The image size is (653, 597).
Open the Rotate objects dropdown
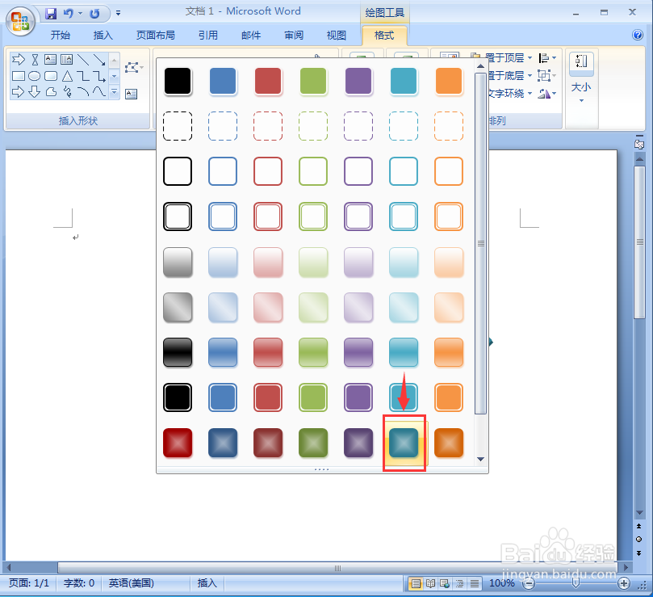coord(546,94)
